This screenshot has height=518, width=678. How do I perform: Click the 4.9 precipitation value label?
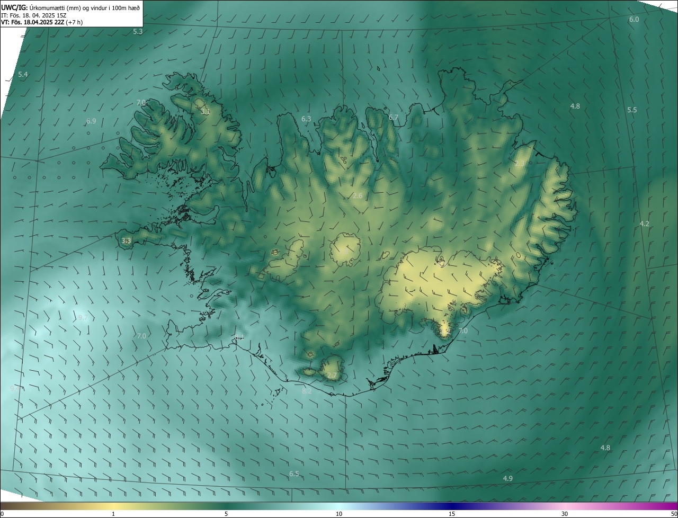point(507,479)
